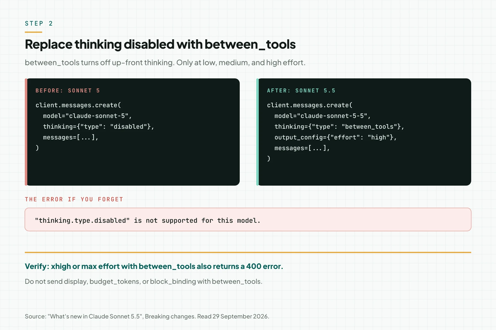Click client.messages.create( in the Before block
The image size is (496, 330).
coord(78,105)
